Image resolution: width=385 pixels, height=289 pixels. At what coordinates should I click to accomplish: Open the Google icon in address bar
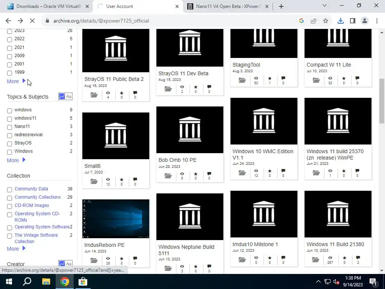pos(302,21)
